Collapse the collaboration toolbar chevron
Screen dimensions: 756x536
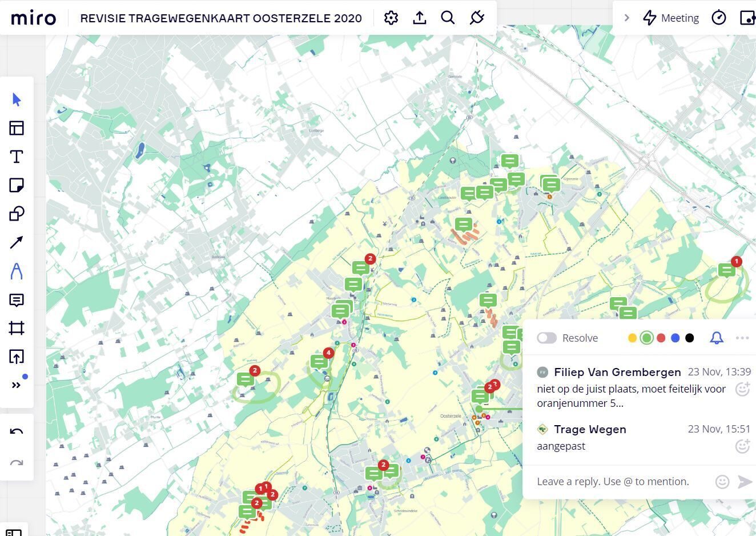626,18
